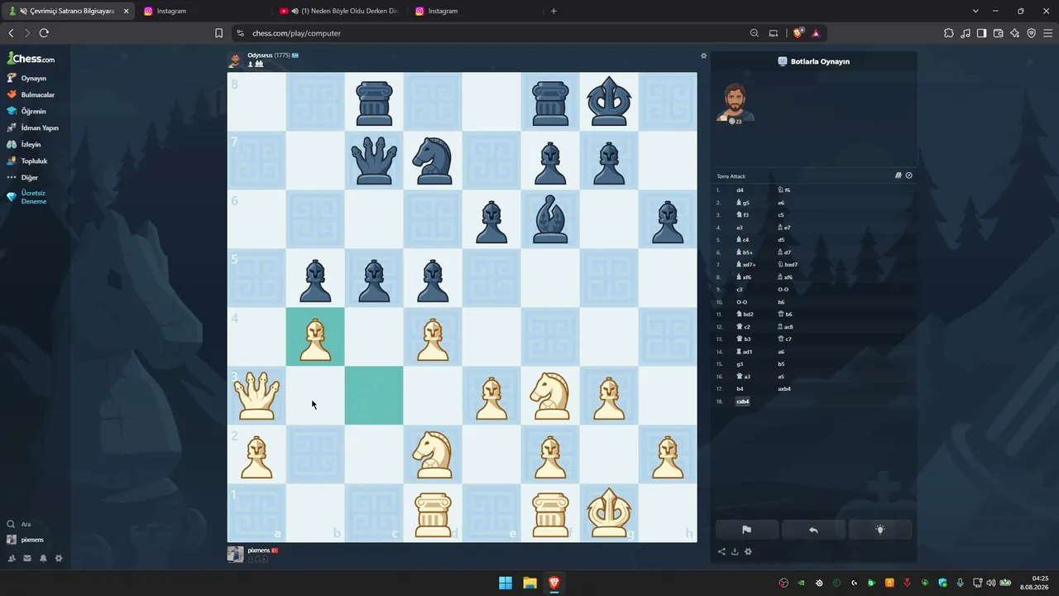The width and height of the screenshot is (1059, 596).
Task: Go back to the previous page
Action: coord(11,33)
